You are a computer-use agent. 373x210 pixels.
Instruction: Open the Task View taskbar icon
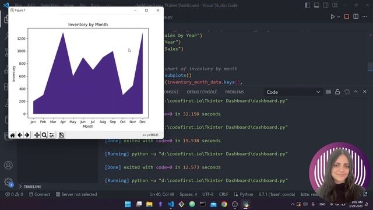[139, 204]
